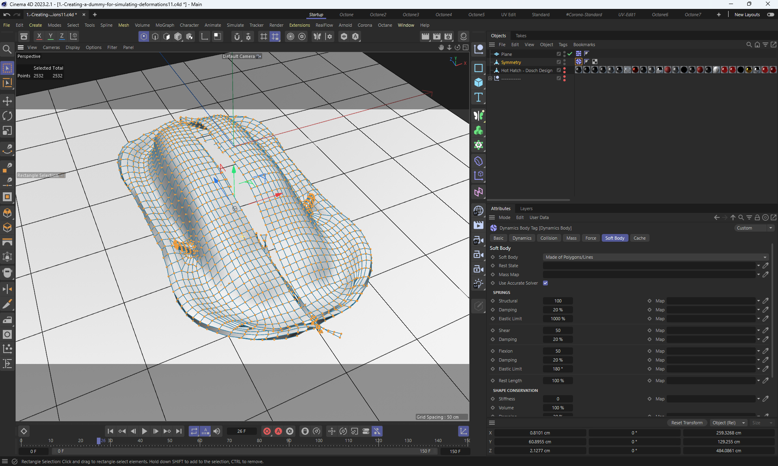Click the Cube primitive icon
Screen dimensions: 778x466
tap(479, 83)
